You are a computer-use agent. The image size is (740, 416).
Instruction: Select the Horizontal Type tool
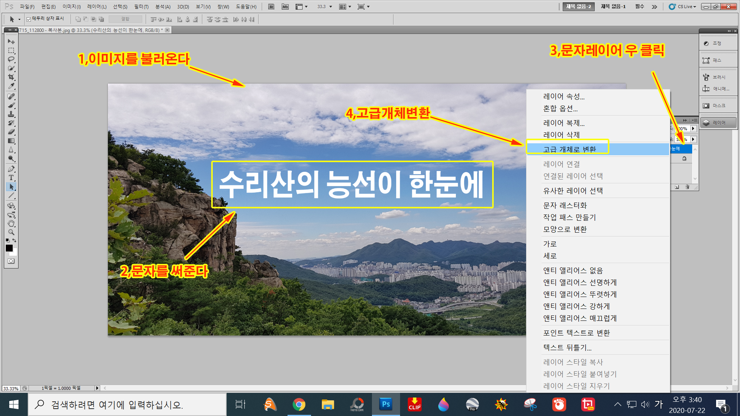11,178
